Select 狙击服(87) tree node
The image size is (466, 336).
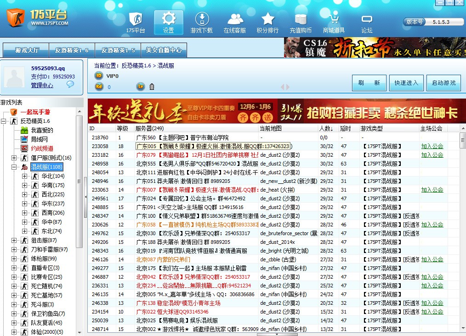(x=44, y=241)
